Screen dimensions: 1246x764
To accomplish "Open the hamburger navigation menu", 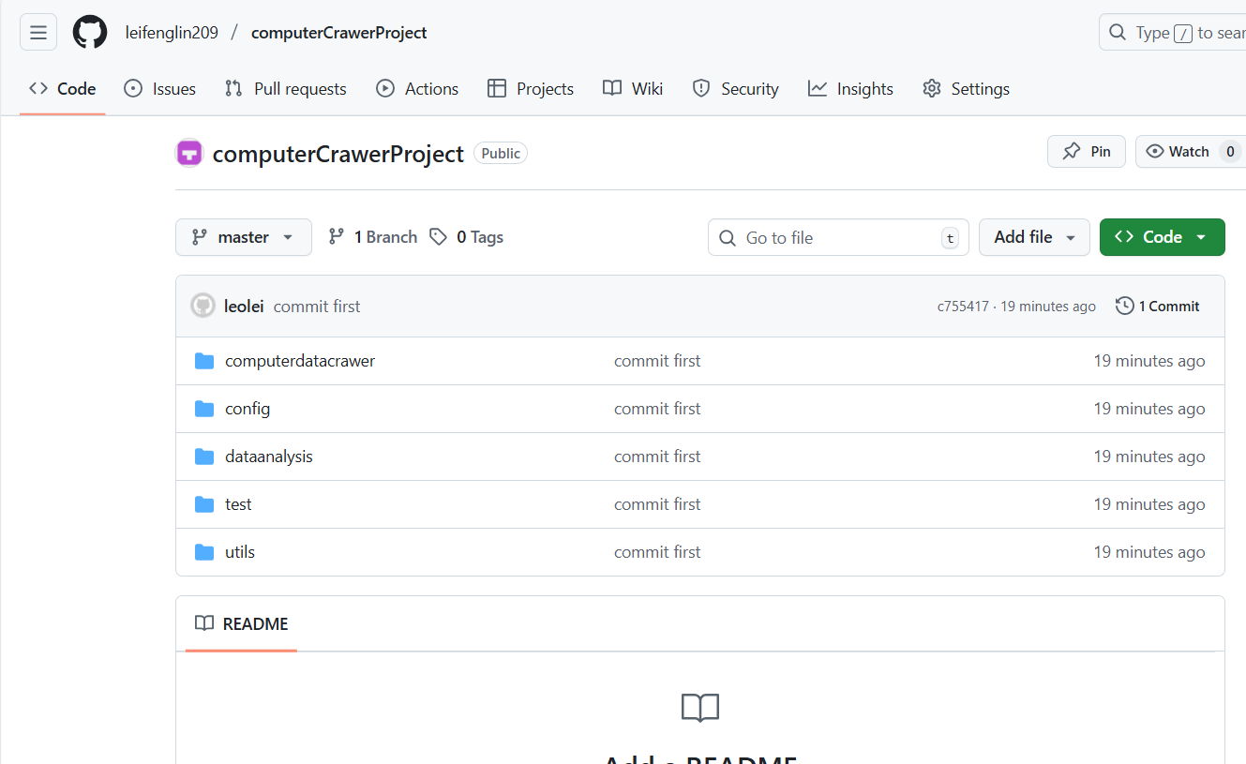I will tap(38, 33).
